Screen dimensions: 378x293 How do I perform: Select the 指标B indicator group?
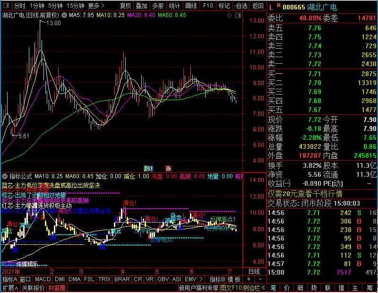[217, 279]
